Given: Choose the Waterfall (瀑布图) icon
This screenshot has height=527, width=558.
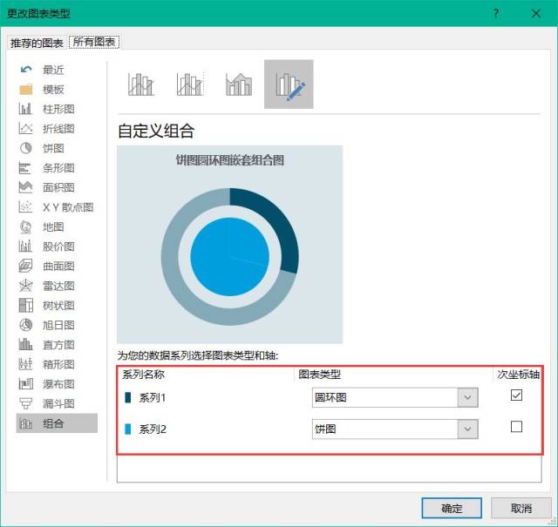Looking at the screenshot, I should [25, 383].
